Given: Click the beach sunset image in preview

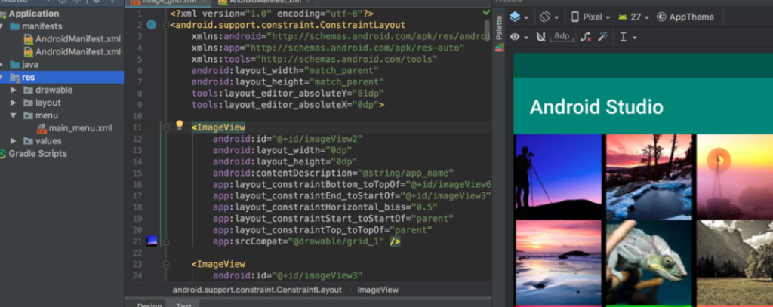Looking at the screenshot, I should (x=558, y=262).
